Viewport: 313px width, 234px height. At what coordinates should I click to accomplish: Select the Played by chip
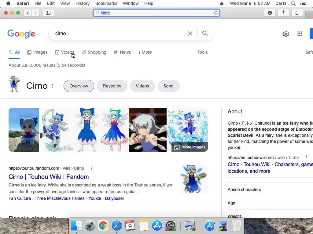point(112,86)
